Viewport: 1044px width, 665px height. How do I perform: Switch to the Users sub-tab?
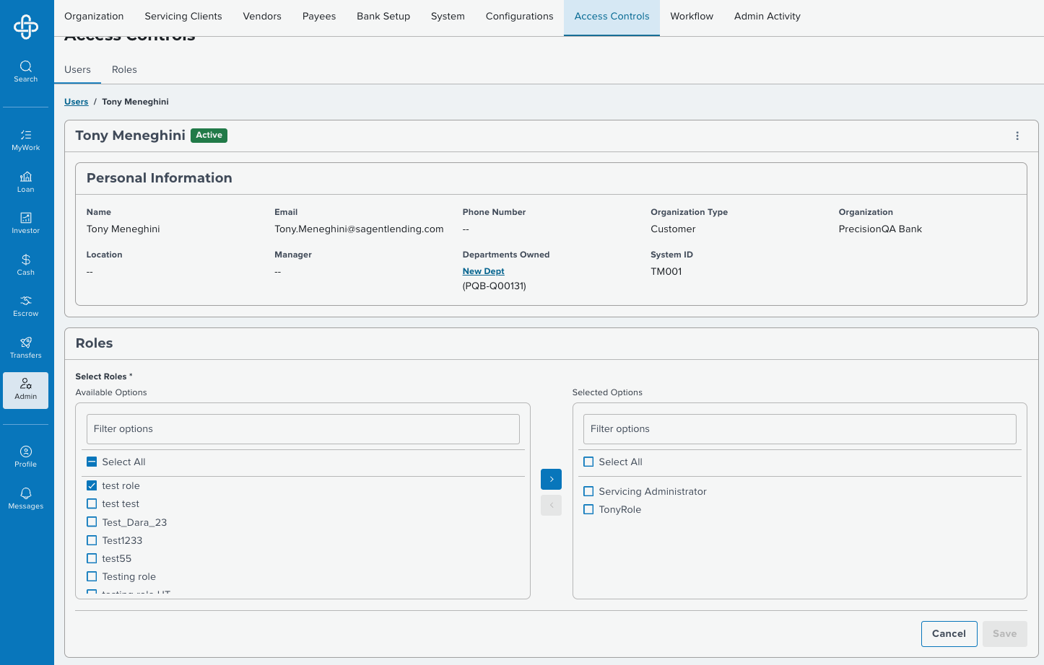point(77,69)
